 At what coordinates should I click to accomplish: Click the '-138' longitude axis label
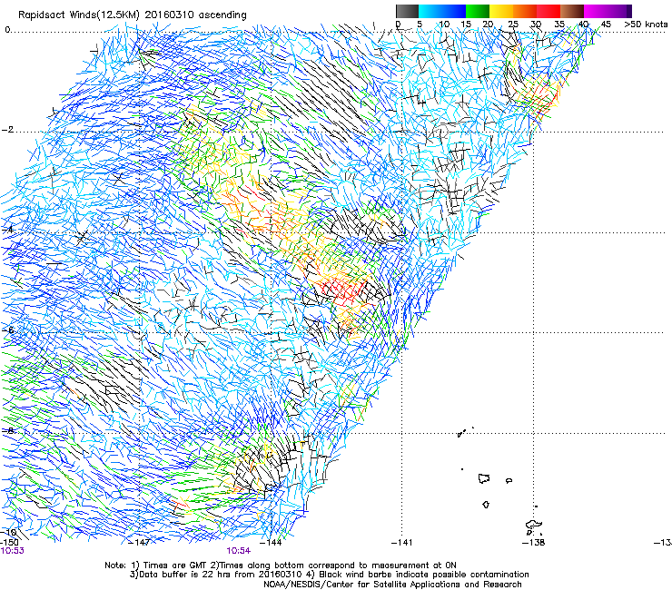tap(534, 543)
